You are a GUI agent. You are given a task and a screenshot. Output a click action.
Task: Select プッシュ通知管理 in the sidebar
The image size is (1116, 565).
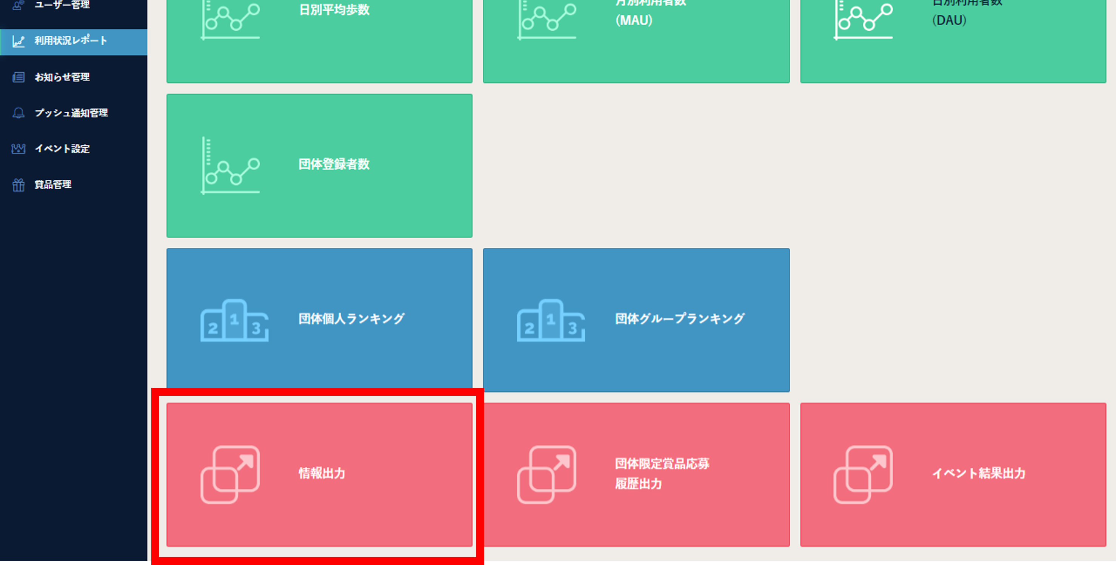[71, 113]
